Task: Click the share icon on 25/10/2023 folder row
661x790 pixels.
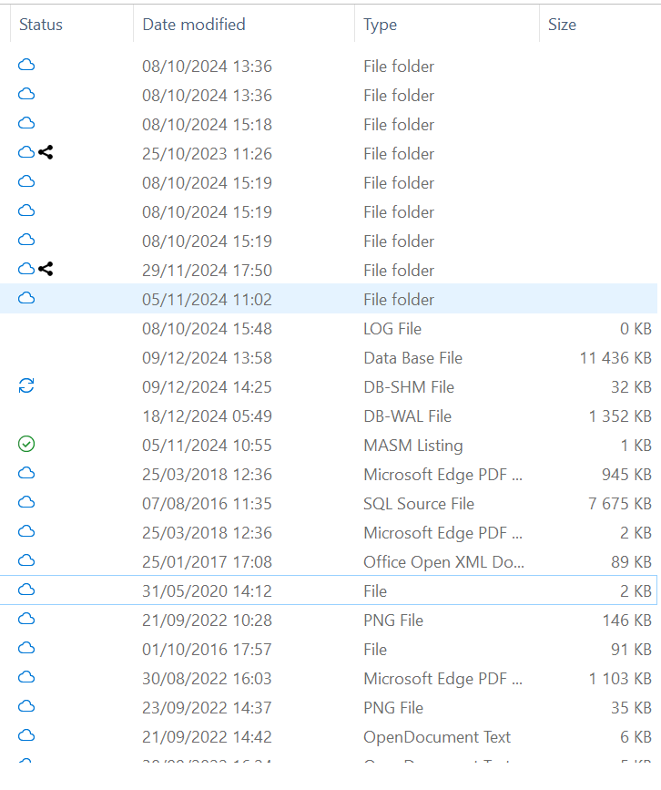Action: [46, 153]
